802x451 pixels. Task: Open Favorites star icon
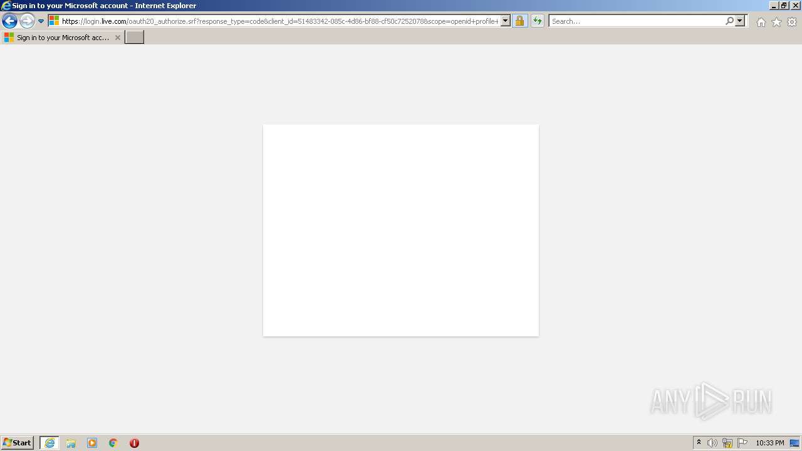point(776,22)
